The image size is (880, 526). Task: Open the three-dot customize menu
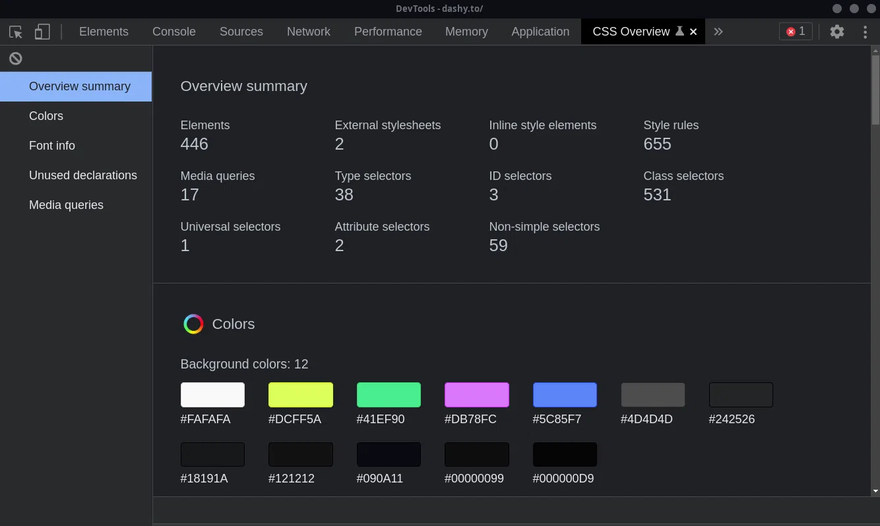pyautogui.click(x=865, y=32)
